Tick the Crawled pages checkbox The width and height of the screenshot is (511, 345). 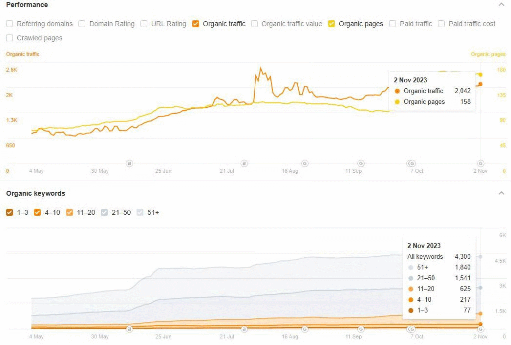click(10, 38)
